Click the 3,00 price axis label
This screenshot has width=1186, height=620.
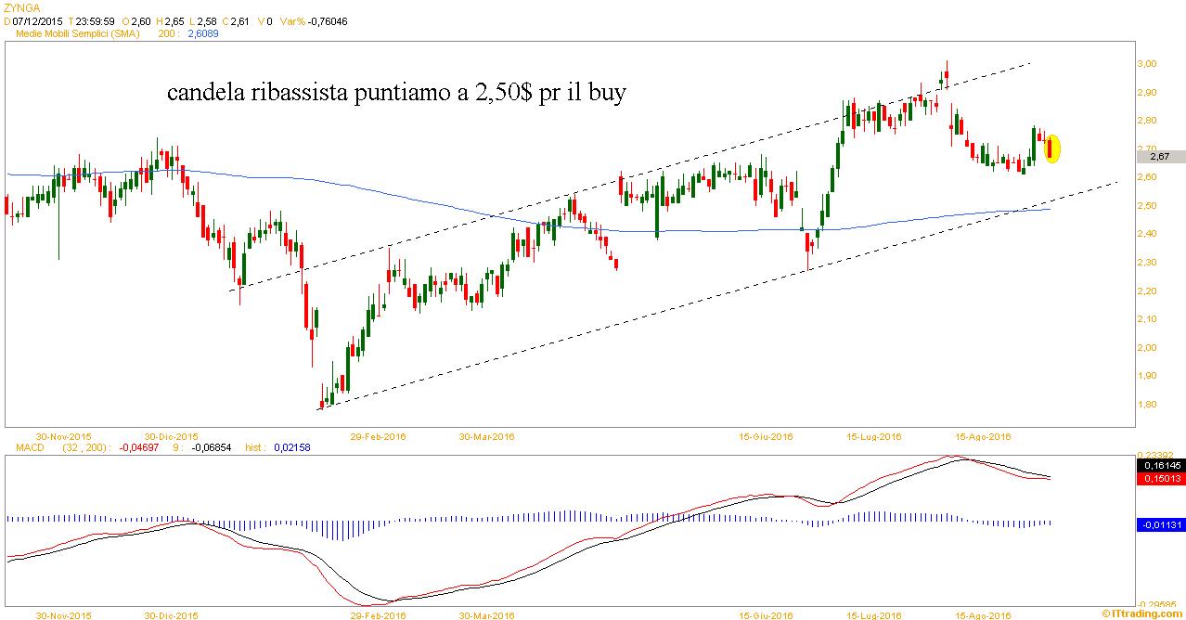1149,64
